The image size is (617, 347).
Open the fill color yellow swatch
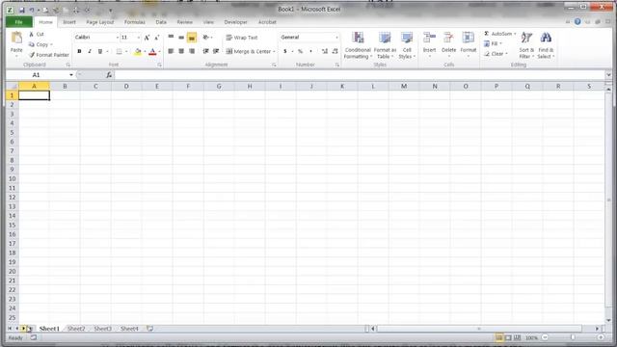click(x=138, y=51)
